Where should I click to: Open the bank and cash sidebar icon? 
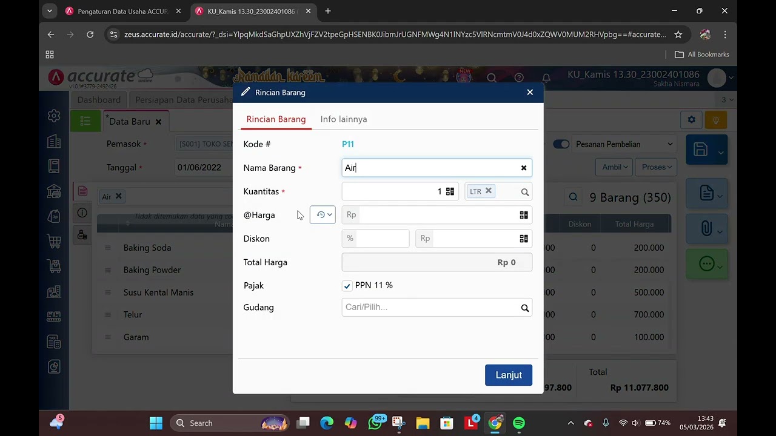(x=54, y=191)
